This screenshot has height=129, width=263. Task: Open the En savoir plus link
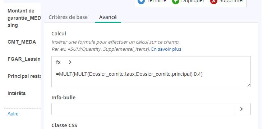(166, 49)
